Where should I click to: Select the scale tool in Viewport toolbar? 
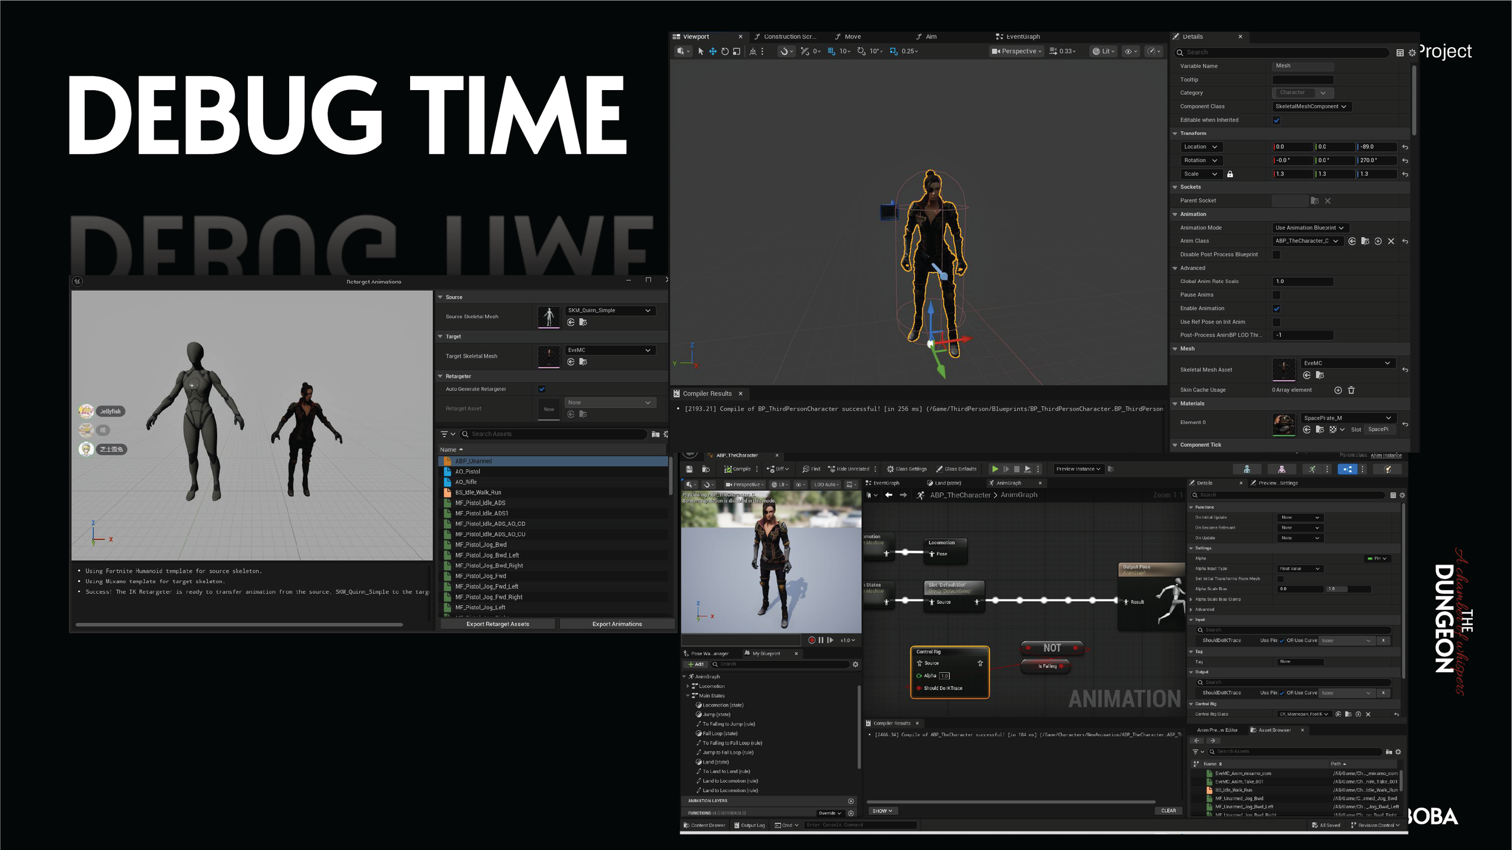[x=736, y=51]
